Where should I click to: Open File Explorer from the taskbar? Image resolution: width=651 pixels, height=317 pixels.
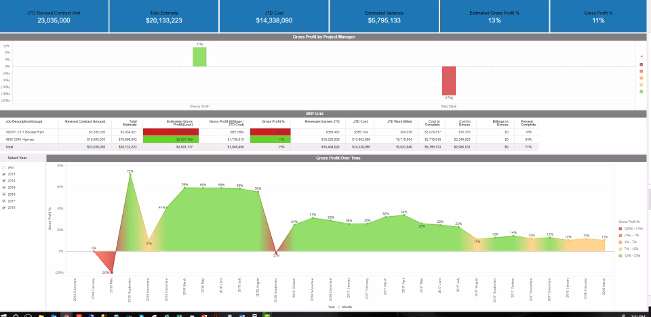[41, 316]
